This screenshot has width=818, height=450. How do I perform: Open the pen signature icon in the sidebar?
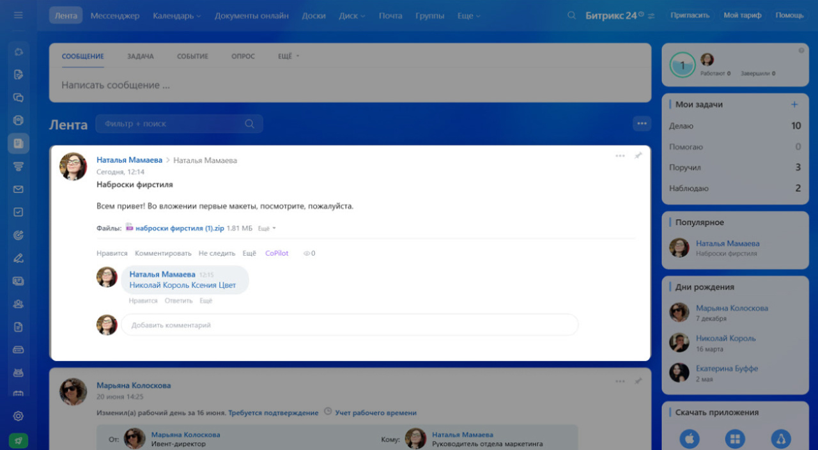[x=18, y=258]
